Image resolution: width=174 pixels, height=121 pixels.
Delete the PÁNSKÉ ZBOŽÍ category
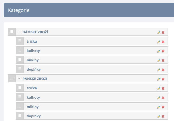[163, 79]
